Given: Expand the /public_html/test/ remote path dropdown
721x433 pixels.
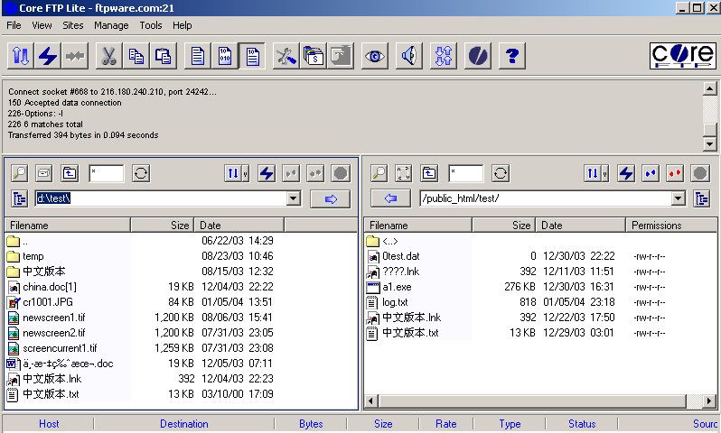Looking at the screenshot, I should 678,198.
